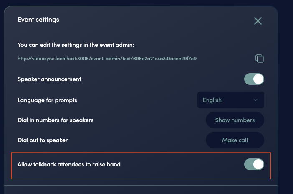Click the chevron arrow beside English
This screenshot has width=293, height=194.
tap(255, 100)
